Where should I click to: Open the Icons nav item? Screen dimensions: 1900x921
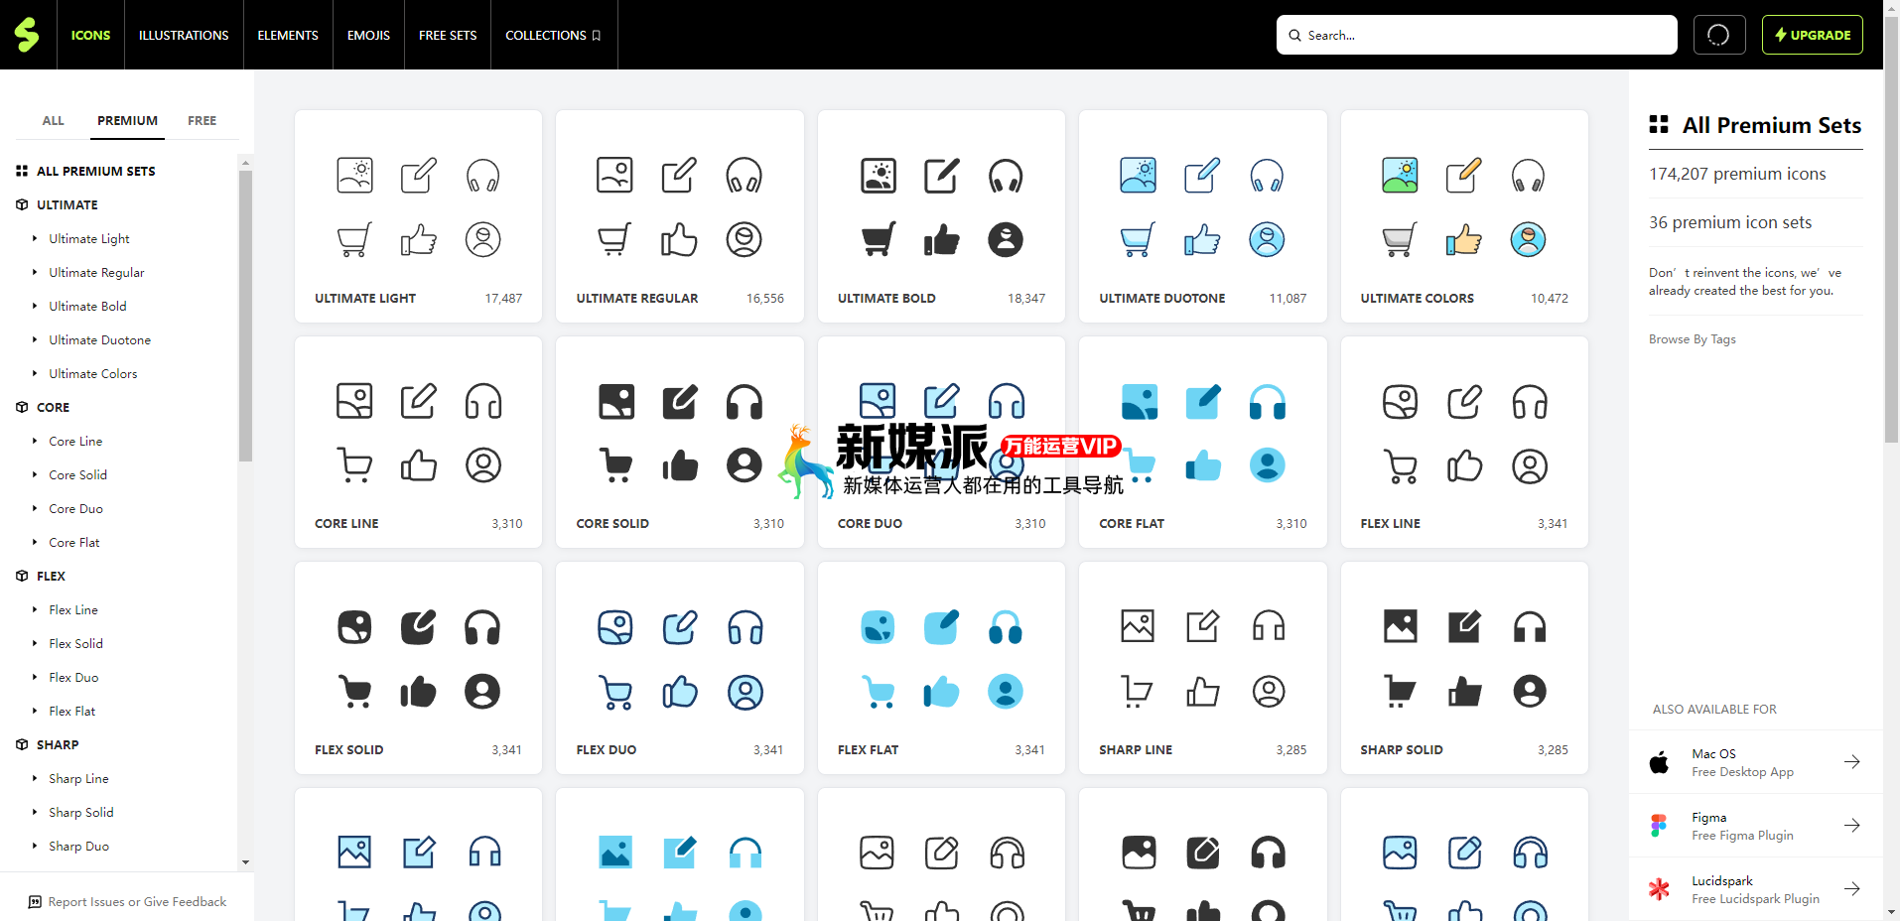click(x=90, y=35)
